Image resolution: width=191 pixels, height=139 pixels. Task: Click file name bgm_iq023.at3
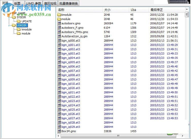click(71, 101)
